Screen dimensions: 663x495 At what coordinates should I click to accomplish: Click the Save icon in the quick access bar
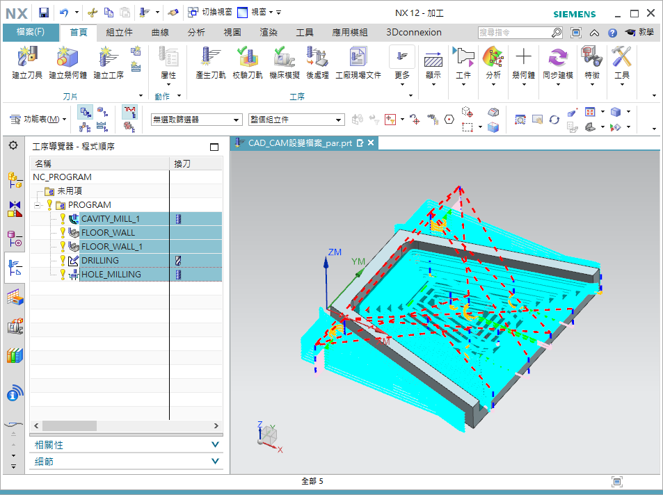(44, 13)
